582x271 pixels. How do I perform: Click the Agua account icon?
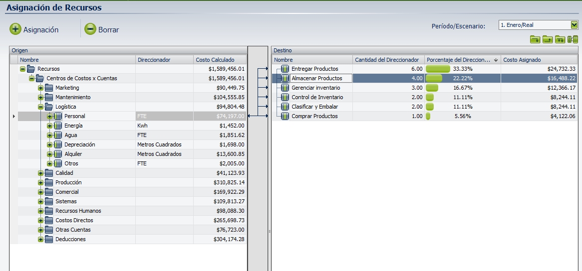[x=58, y=135]
